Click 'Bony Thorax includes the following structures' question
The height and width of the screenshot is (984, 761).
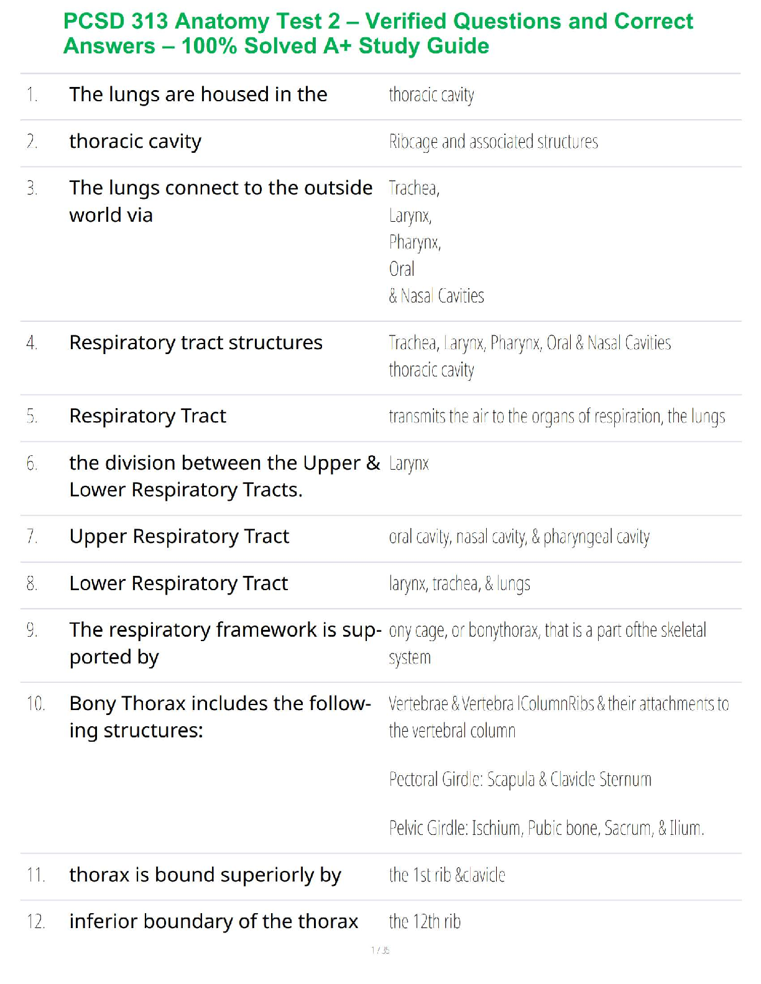pyautogui.click(x=220, y=716)
